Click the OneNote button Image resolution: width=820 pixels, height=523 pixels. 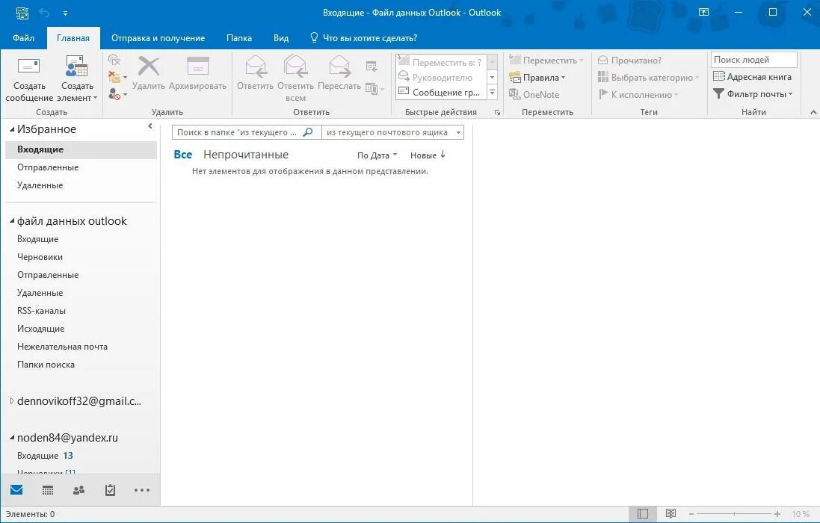pos(534,95)
